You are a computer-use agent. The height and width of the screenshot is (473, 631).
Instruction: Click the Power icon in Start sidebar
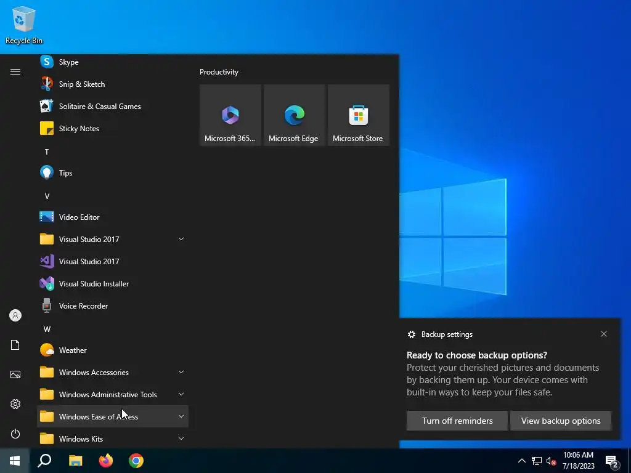tap(15, 434)
